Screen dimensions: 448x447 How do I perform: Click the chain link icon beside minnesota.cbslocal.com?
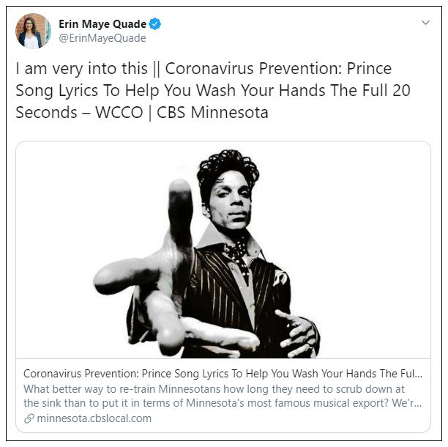pyautogui.click(x=29, y=418)
